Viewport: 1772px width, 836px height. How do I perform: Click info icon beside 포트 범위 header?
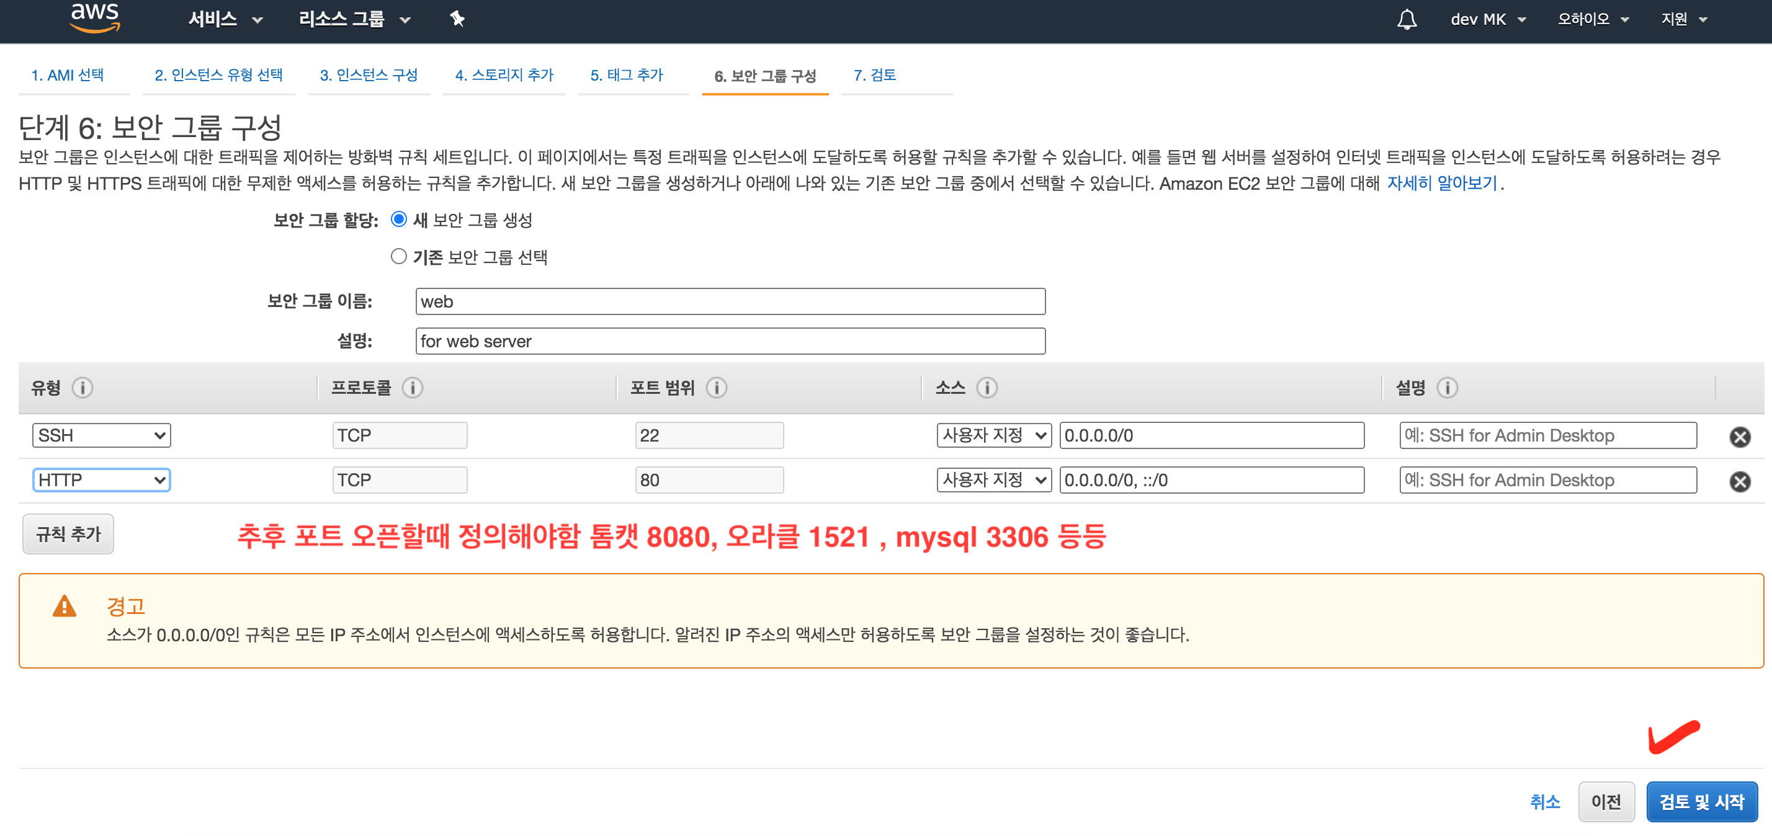point(716,388)
